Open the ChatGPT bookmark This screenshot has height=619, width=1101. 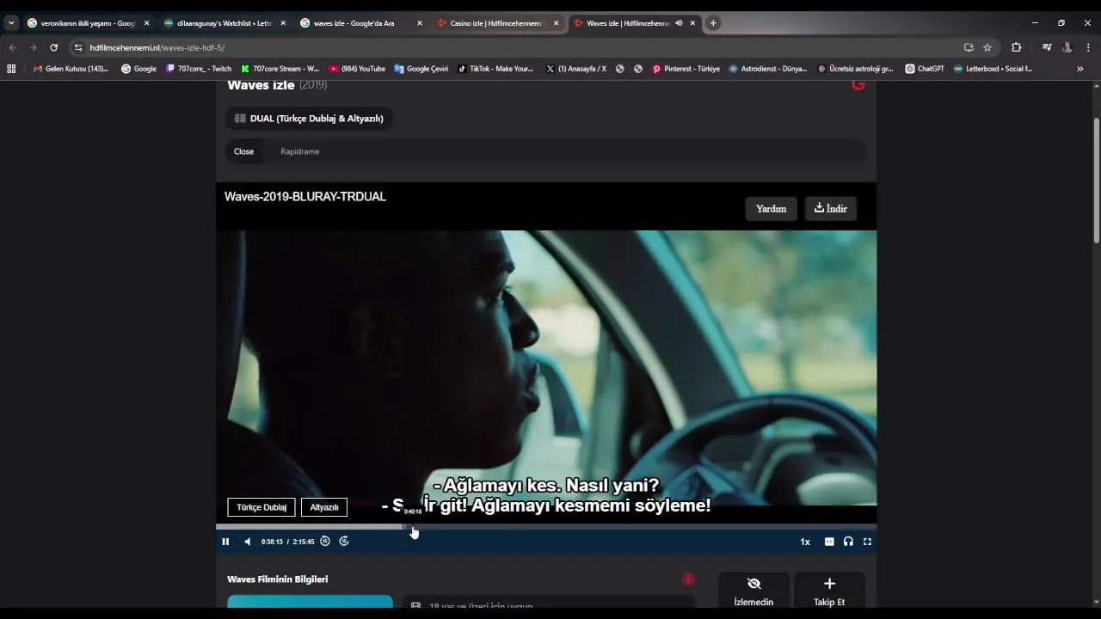click(925, 69)
